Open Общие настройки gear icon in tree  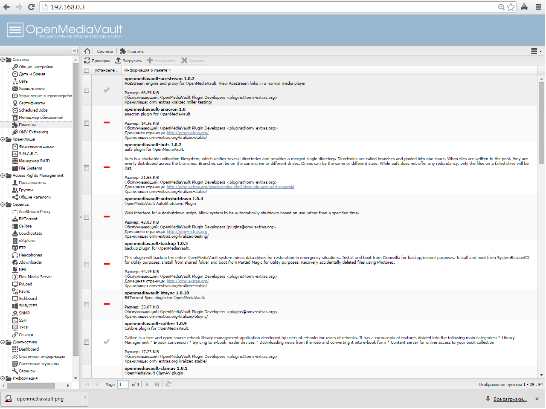click(x=15, y=67)
